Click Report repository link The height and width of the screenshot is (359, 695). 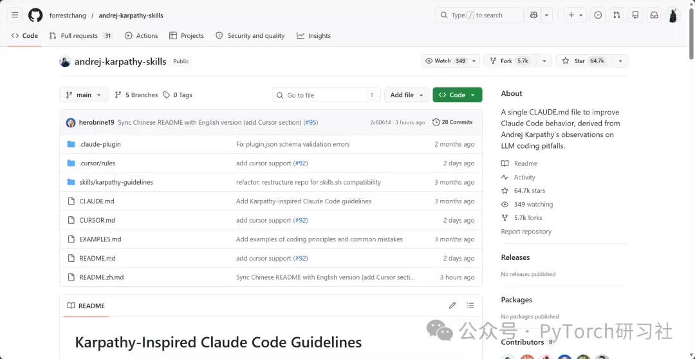click(x=526, y=232)
